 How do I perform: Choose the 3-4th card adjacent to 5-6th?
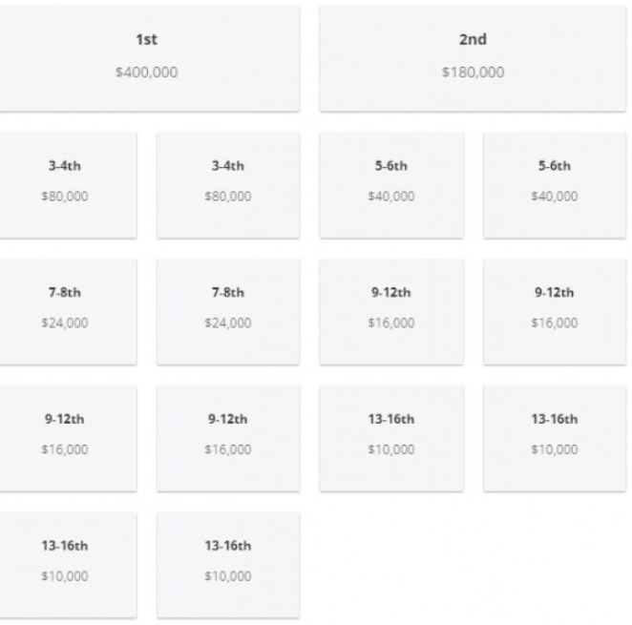pyautogui.click(x=228, y=185)
